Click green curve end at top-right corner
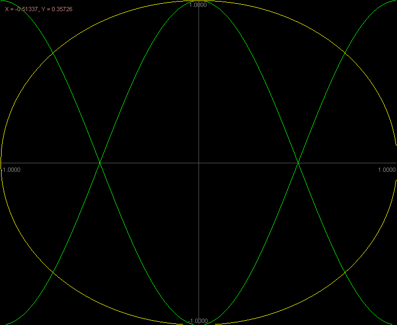397x325 pixels. coord(394,2)
